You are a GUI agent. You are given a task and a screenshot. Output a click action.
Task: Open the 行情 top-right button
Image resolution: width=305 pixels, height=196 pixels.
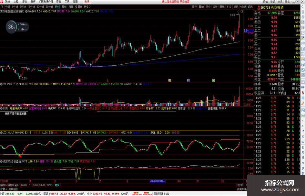tap(265, 2)
